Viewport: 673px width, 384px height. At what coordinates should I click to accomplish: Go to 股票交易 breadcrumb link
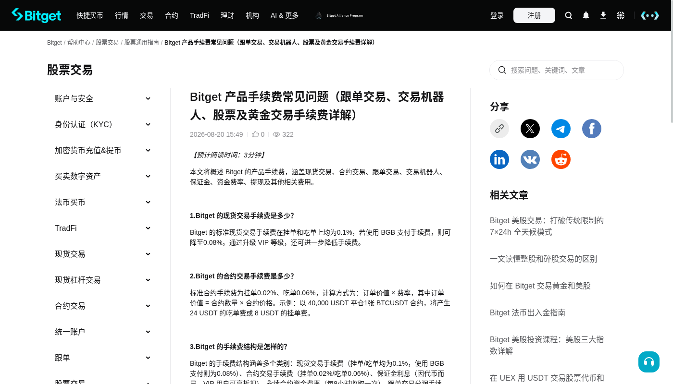(107, 43)
